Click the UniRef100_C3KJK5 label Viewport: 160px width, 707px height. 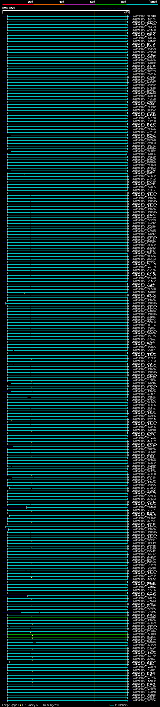coord(143,276)
